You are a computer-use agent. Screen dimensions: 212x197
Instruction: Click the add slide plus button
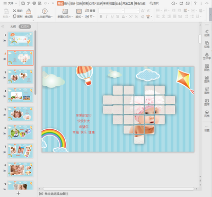click(19, 193)
